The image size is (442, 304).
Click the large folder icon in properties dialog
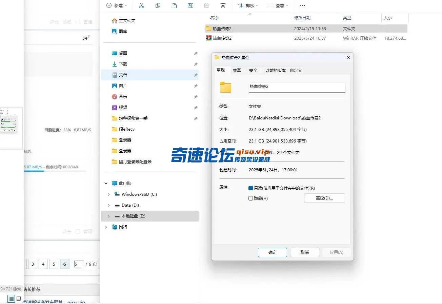tap(225, 87)
